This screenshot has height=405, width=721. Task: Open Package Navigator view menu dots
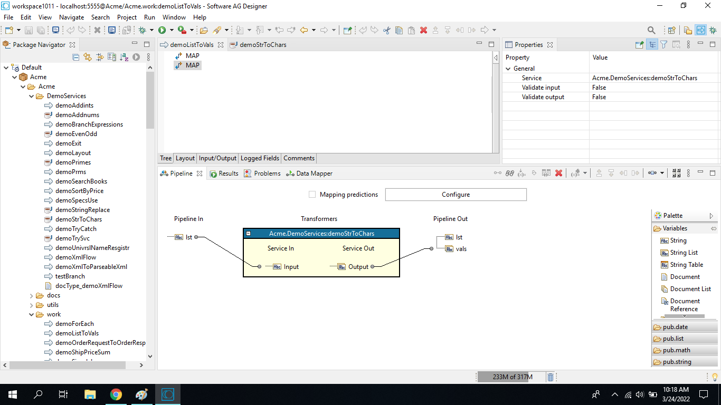148,57
